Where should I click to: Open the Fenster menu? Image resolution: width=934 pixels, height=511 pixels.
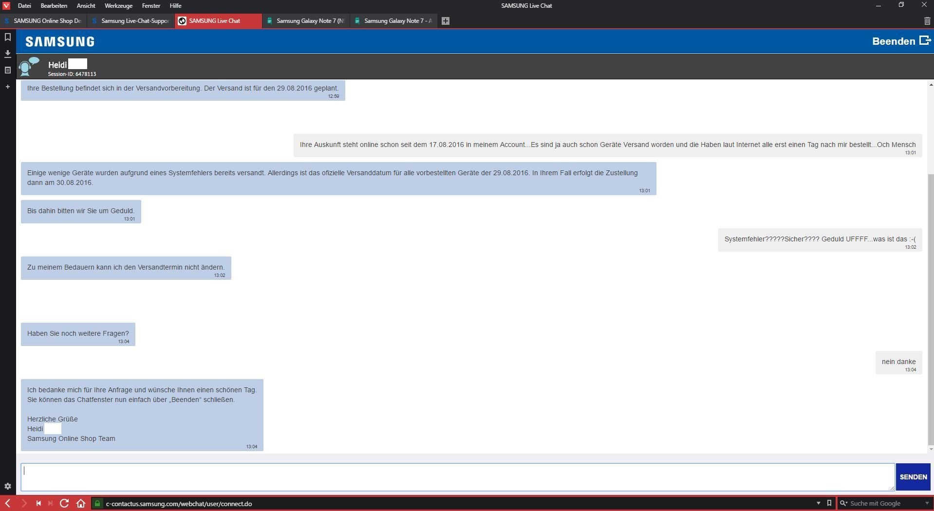point(151,6)
